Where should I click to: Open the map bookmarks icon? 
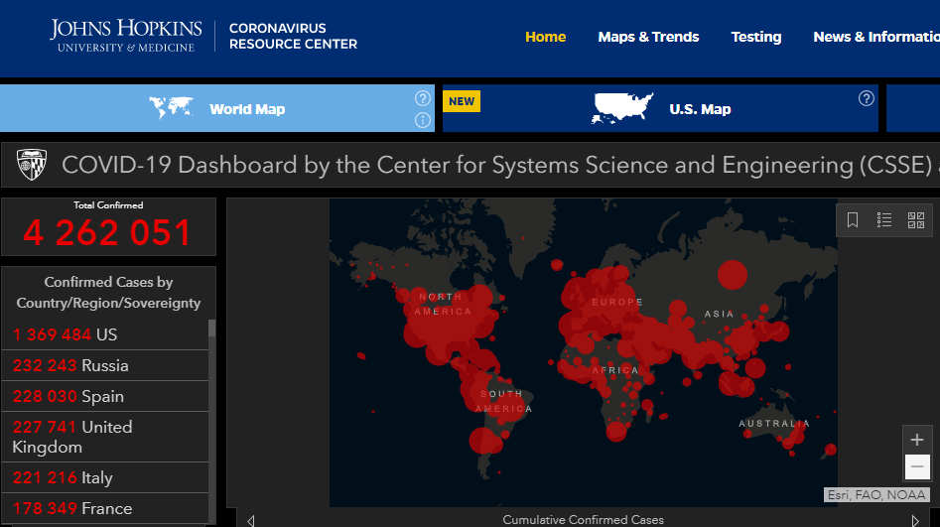pyautogui.click(x=853, y=220)
